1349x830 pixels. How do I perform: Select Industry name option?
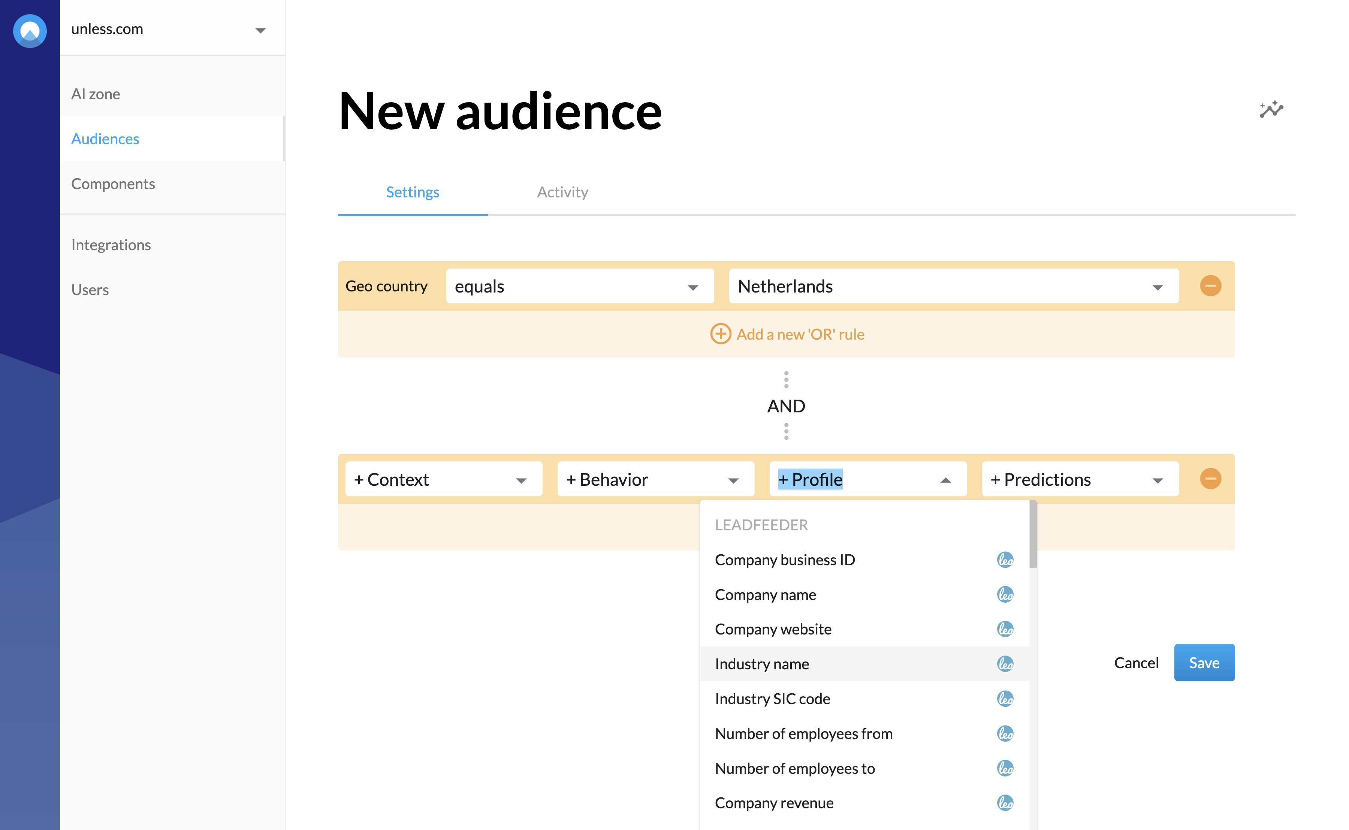coord(864,664)
